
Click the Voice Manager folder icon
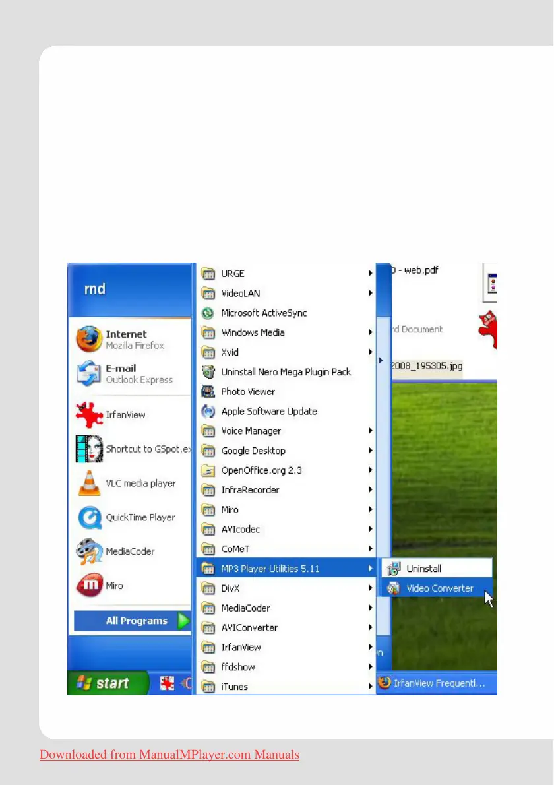pyautogui.click(x=208, y=431)
